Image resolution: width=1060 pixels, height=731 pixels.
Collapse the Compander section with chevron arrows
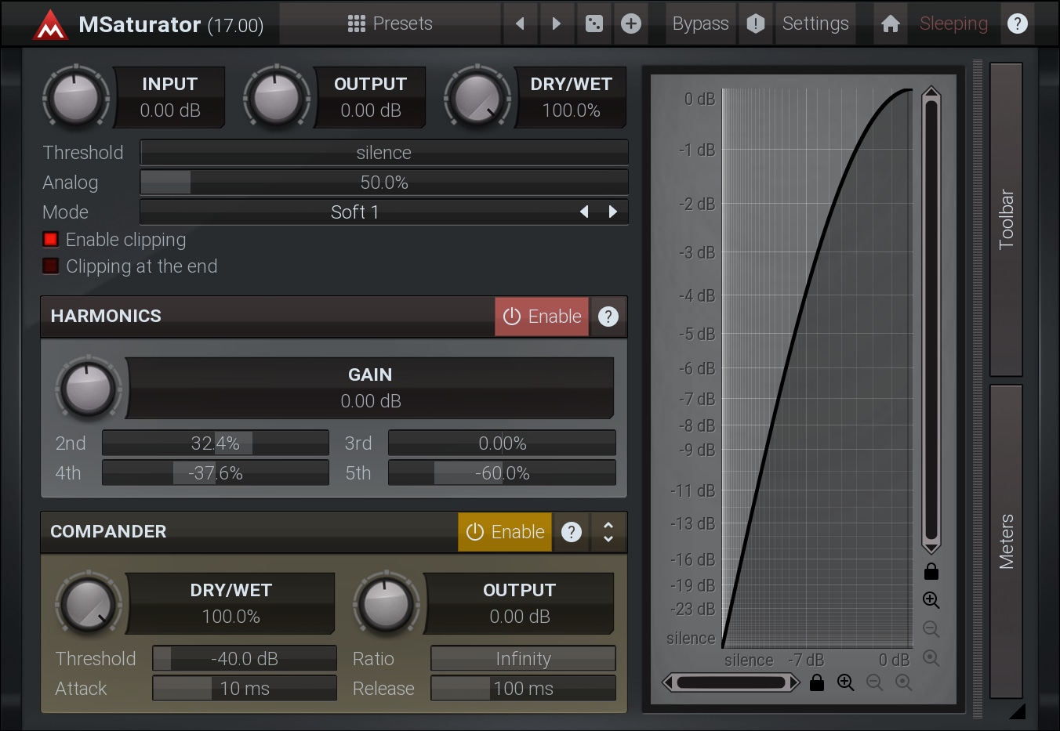point(608,532)
